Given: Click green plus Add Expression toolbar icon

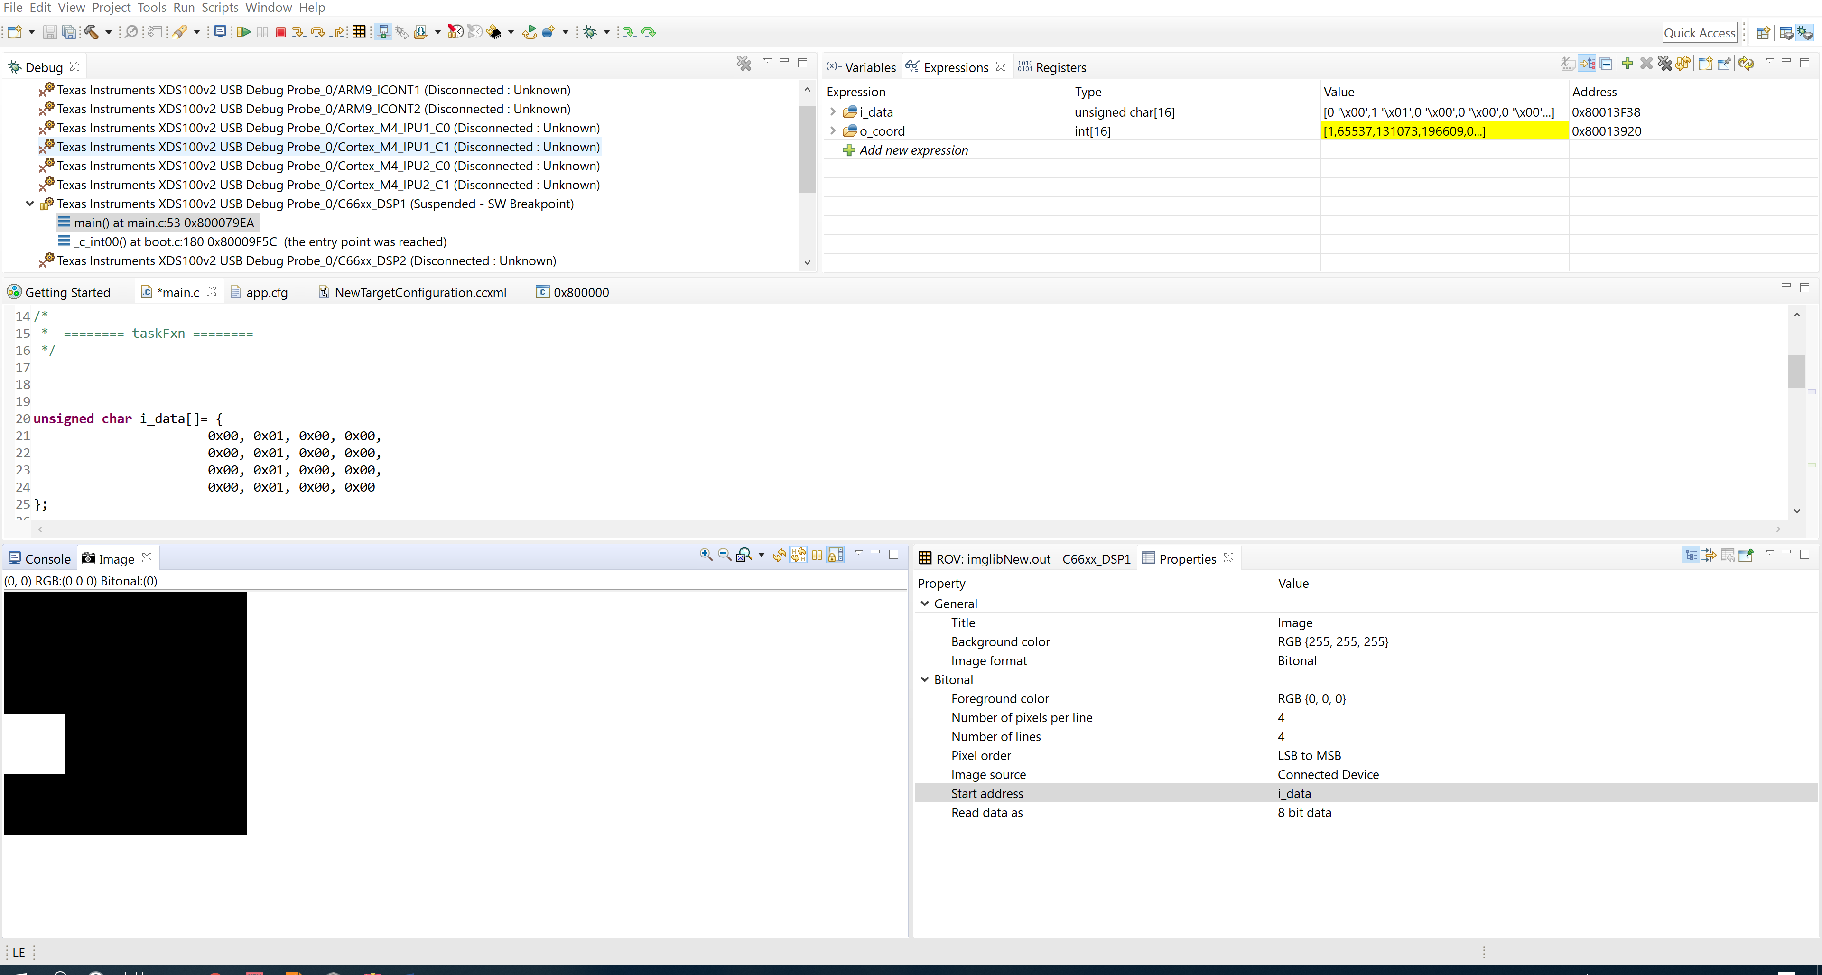Looking at the screenshot, I should click(x=1627, y=64).
